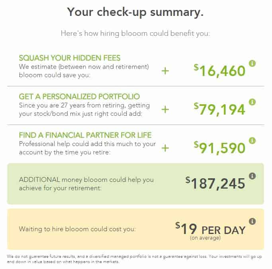Click the info icon in the $19 per day box
This screenshot has height=269, width=272.
click(x=252, y=221)
